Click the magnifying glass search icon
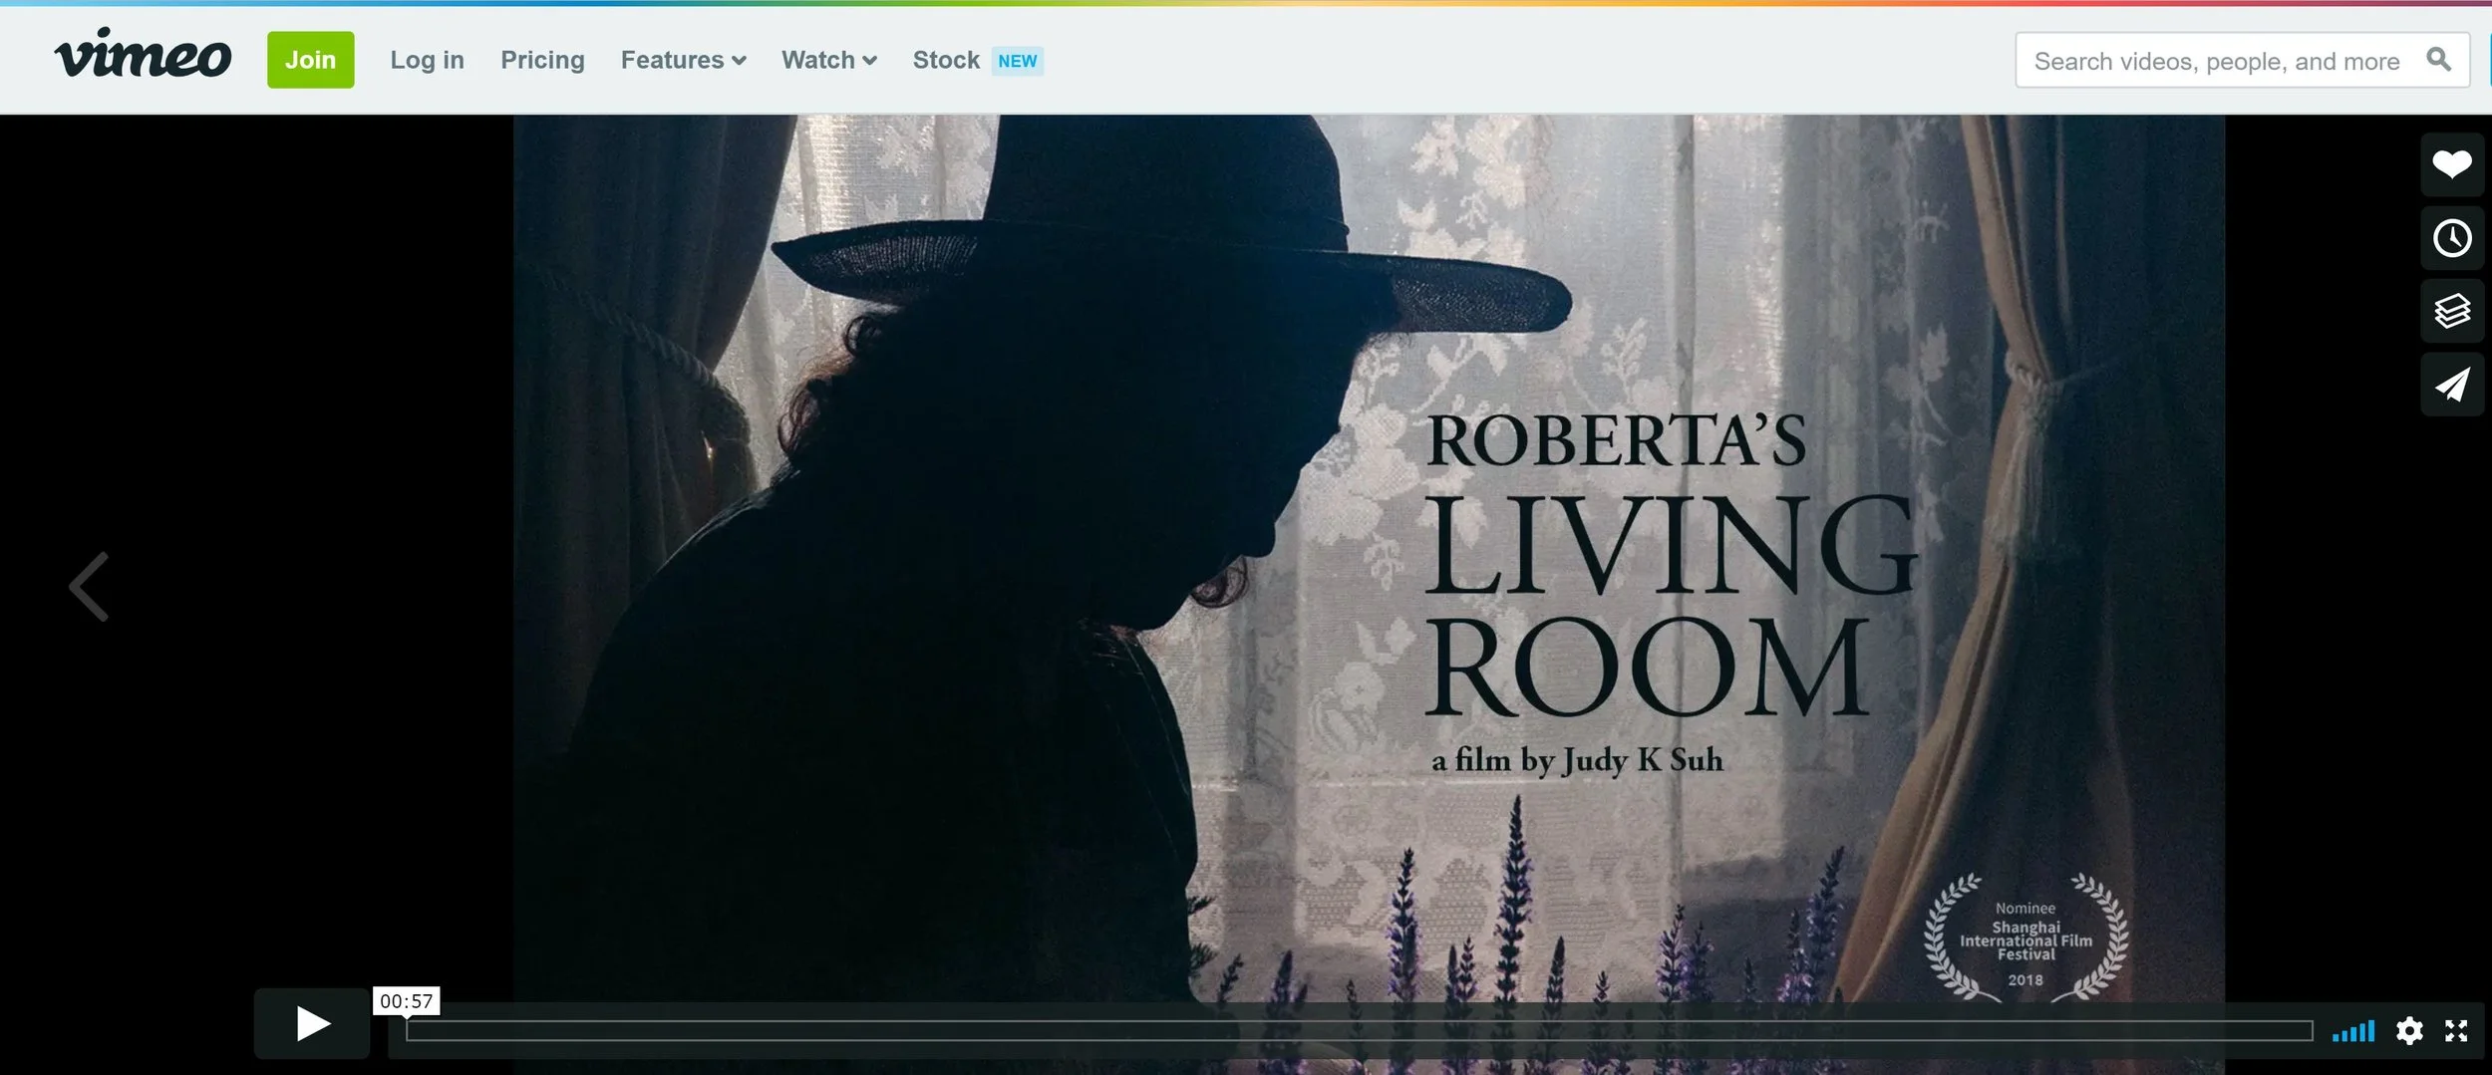Viewport: 2492px width, 1075px height. point(2438,60)
